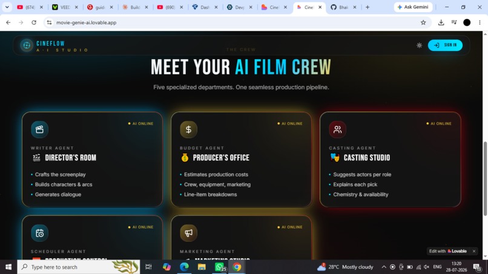Click the Ask Gemini button
488x274 pixels.
coord(413,7)
